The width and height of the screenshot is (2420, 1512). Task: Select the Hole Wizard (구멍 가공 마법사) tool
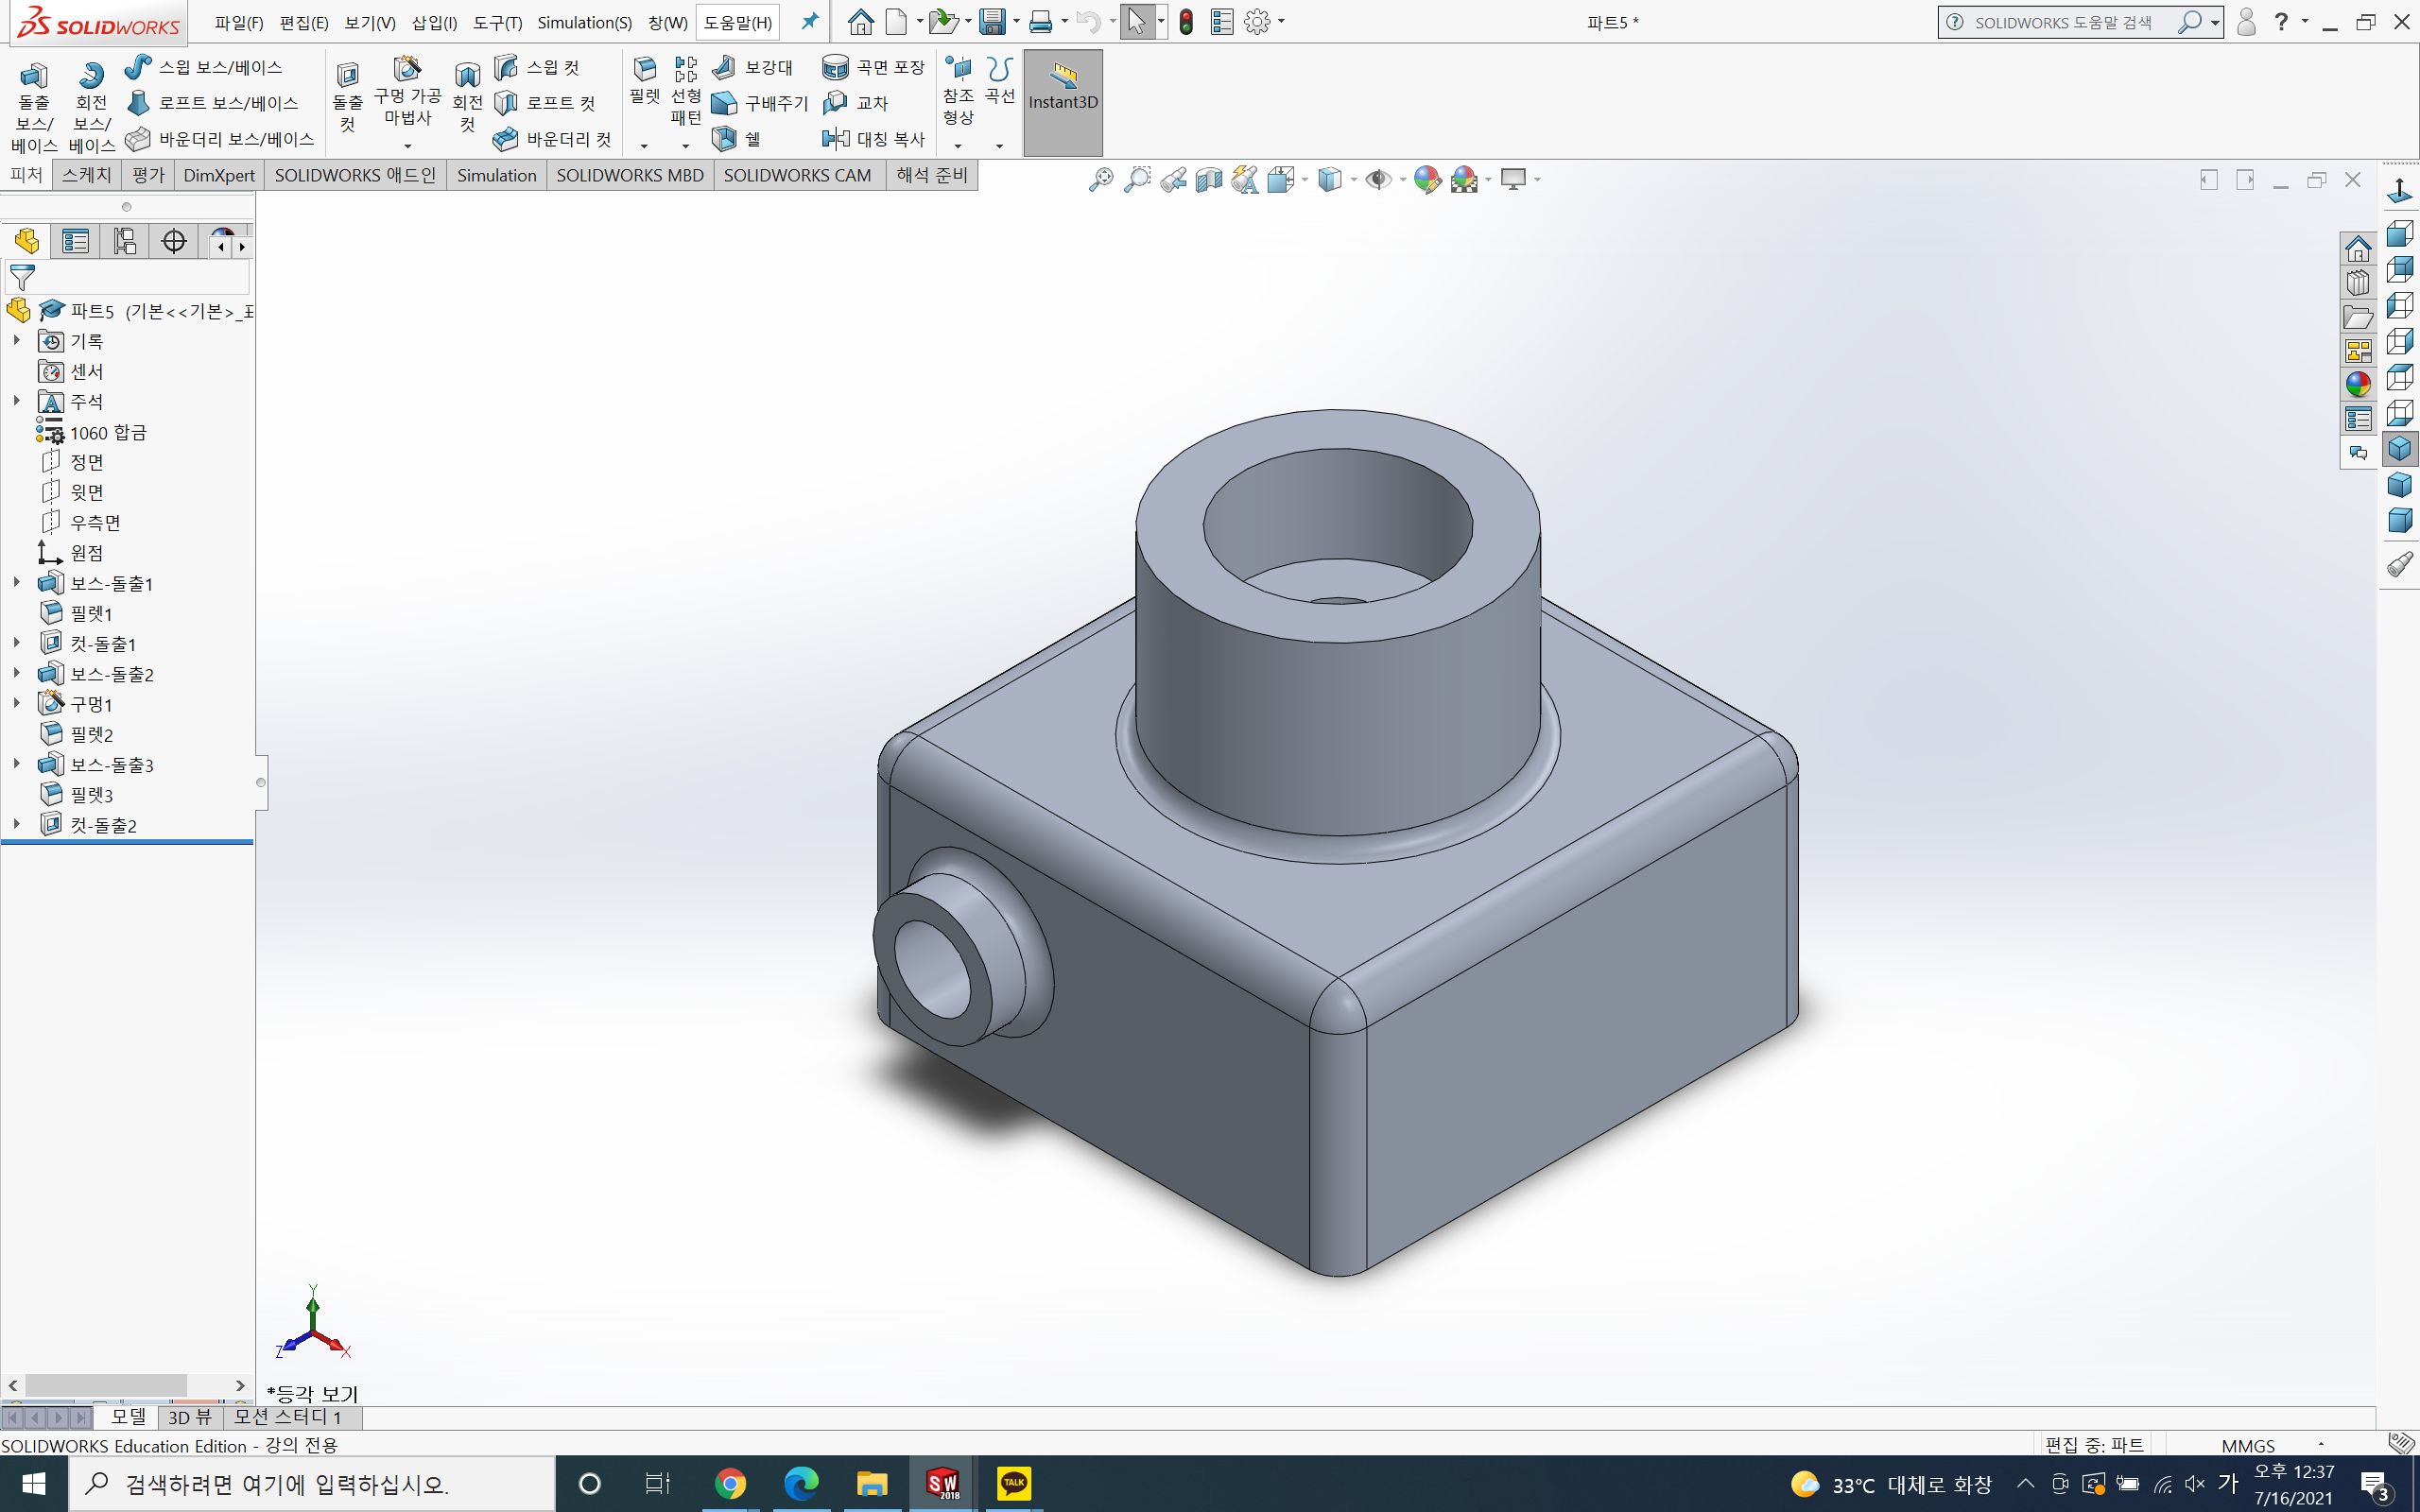[407, 70]
